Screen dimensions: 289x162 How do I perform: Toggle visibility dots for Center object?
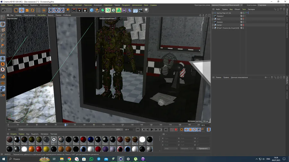point(243,25)
